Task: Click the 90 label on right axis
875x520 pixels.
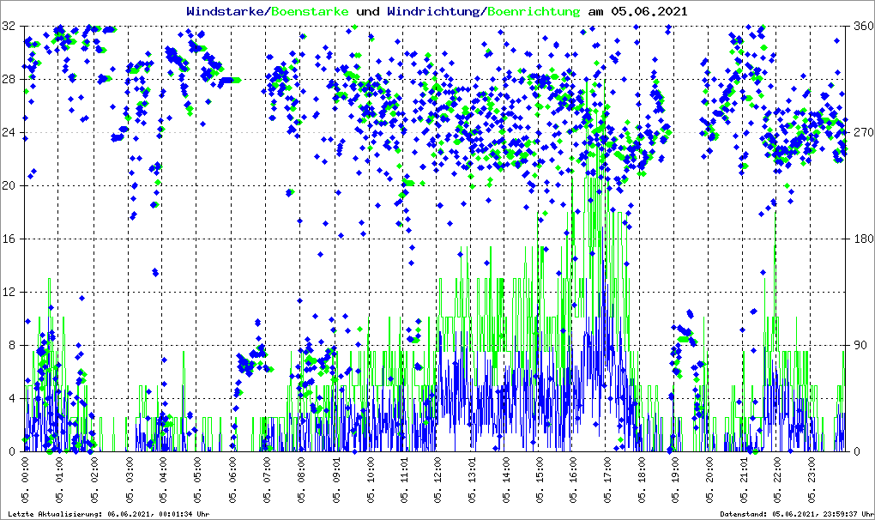Action: [x=858, y=346]
